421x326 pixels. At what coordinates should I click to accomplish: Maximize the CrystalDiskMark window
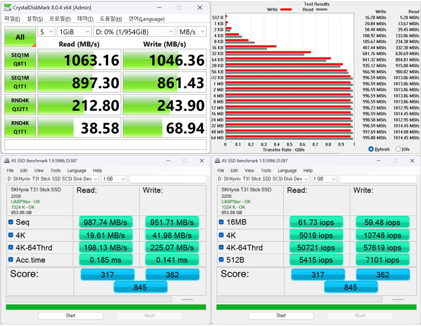pyautogui.click(x=179, y=7)
